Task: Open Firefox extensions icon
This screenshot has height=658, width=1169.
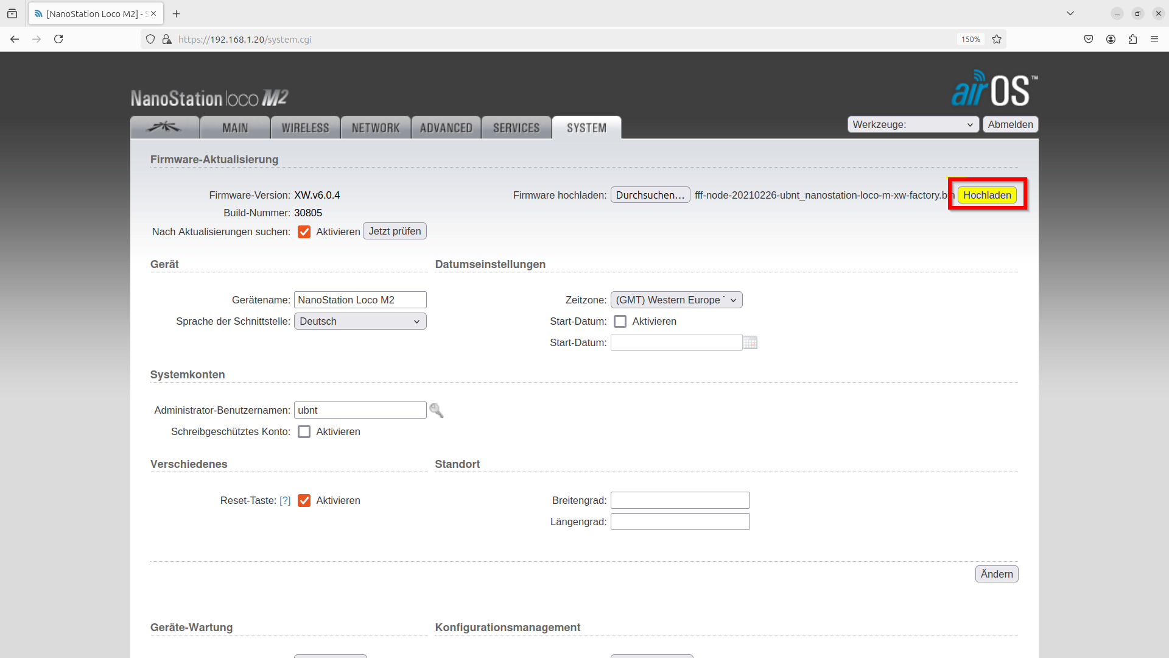Action: pos(1132,39)
